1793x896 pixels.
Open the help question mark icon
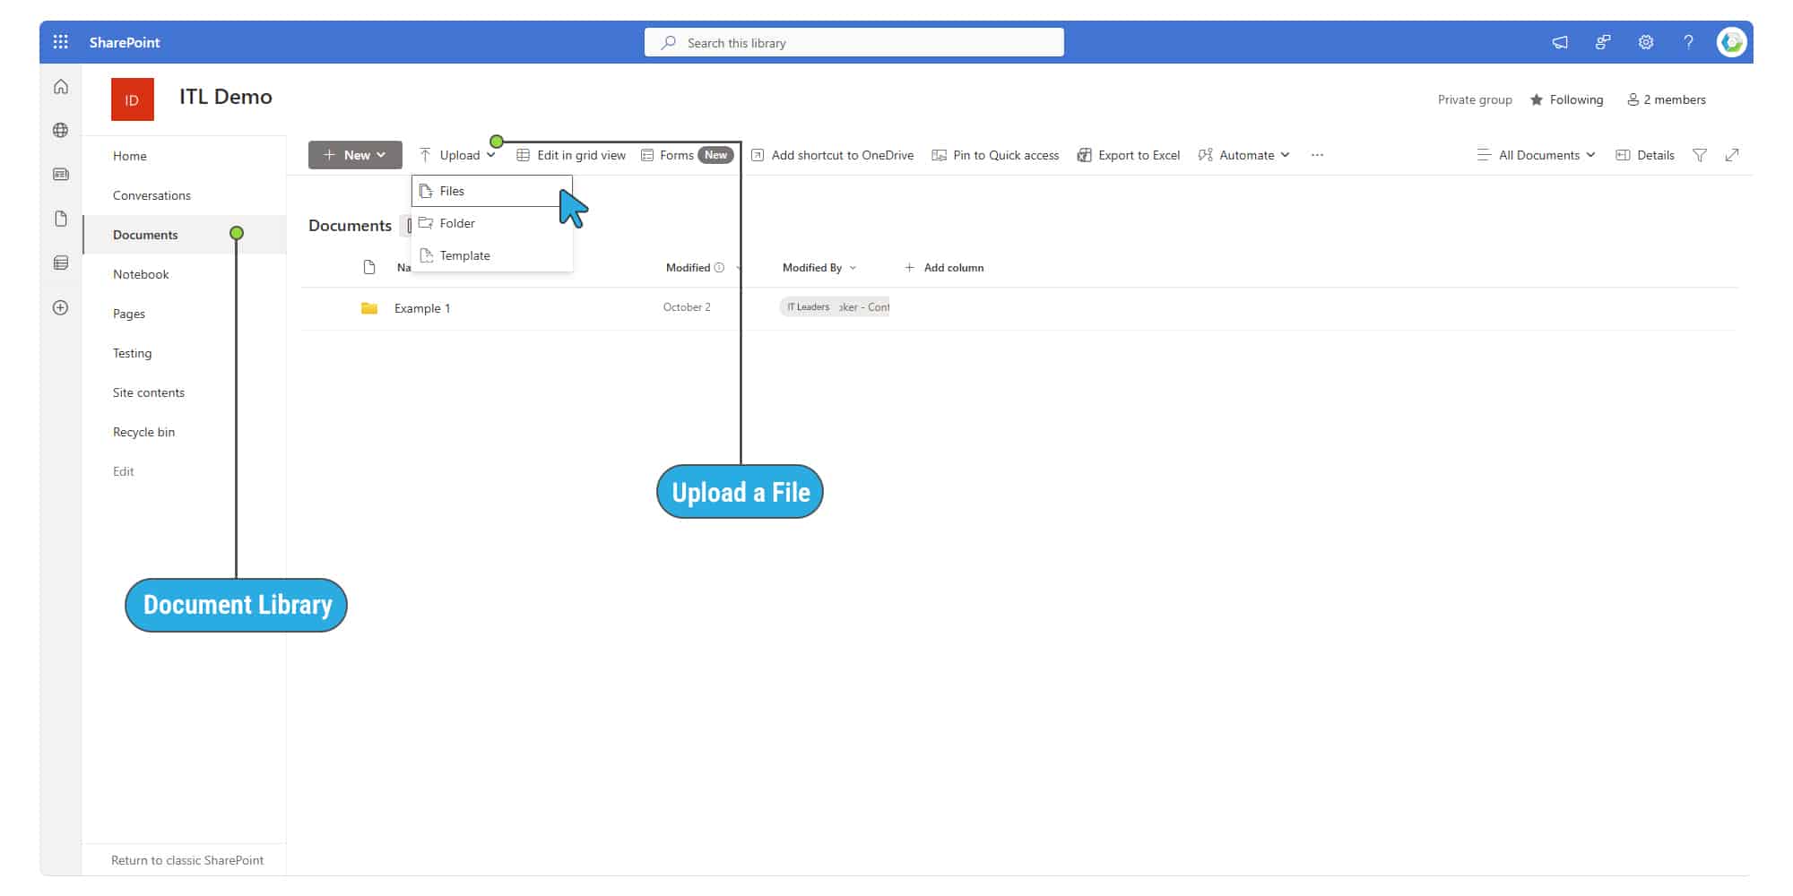1688,42
